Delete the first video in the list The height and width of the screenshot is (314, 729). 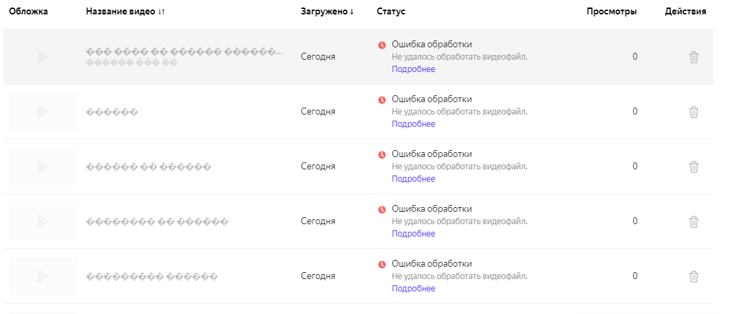click(693, 57)
